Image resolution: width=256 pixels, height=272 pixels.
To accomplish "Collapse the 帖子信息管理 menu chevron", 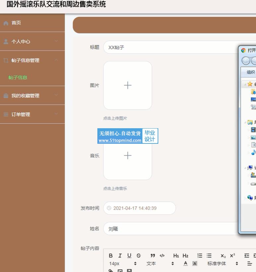I will (56, 60).
